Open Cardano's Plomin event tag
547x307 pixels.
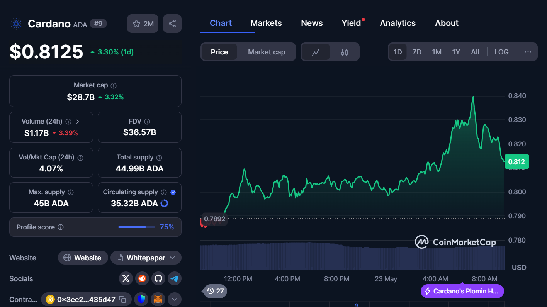462,291
